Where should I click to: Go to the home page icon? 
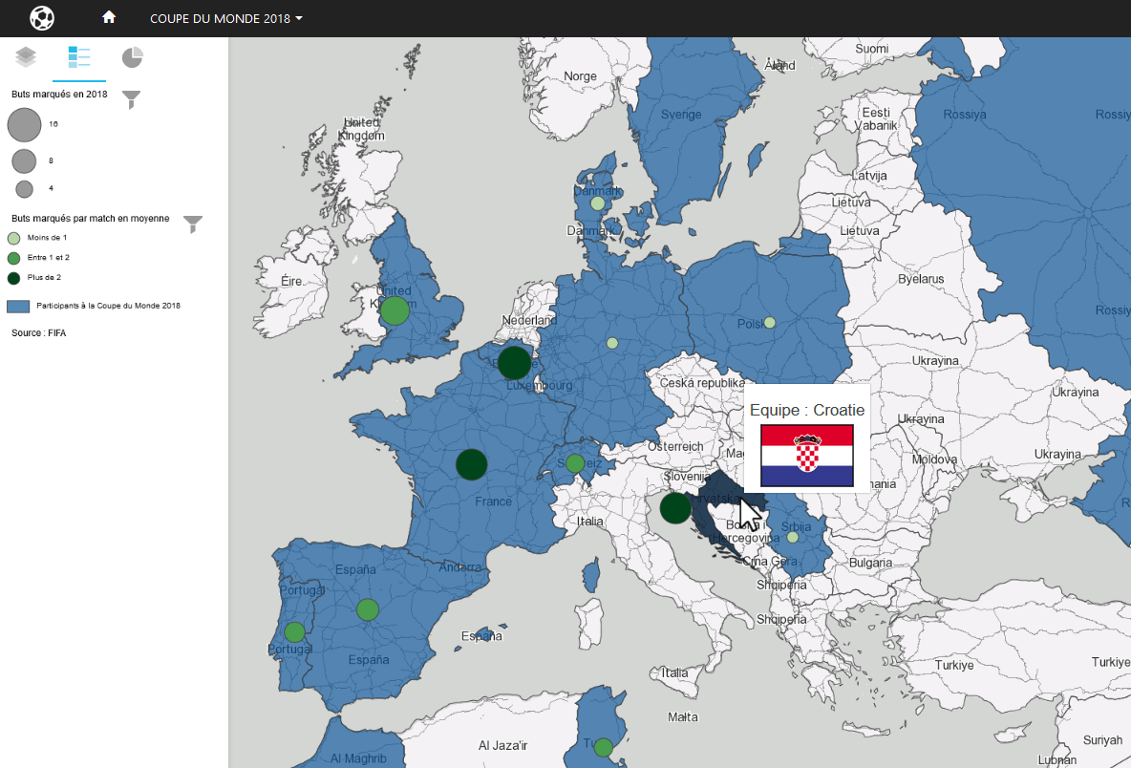click(x=109, y=17)
